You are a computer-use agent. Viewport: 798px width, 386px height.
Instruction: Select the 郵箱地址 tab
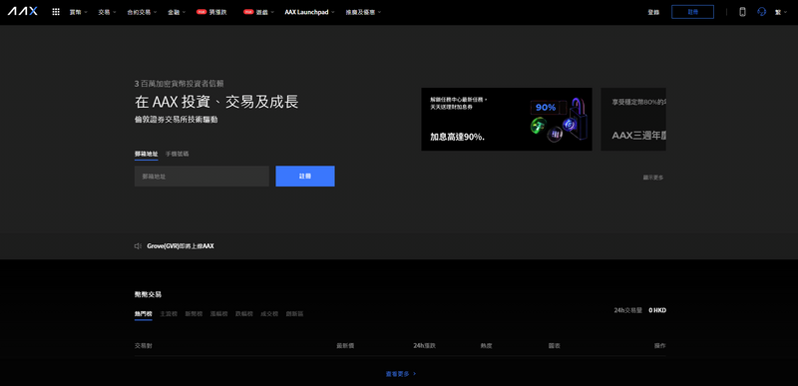(x=146, y=154)
